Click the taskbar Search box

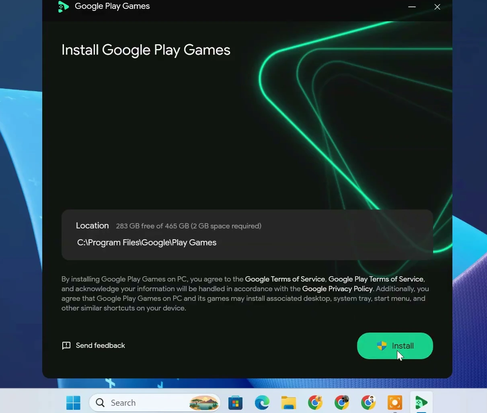click(155, 403)
